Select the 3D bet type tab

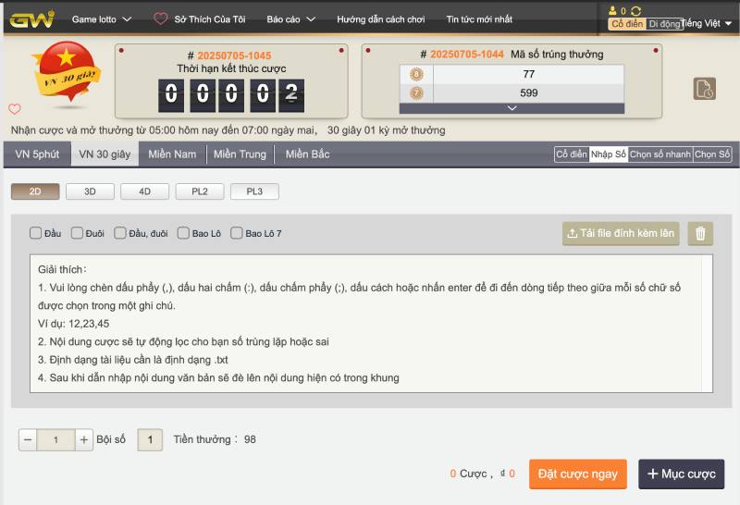point(91,191)
